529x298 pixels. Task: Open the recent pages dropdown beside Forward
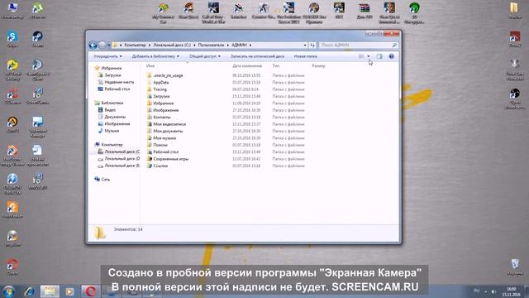pos(108,46)
